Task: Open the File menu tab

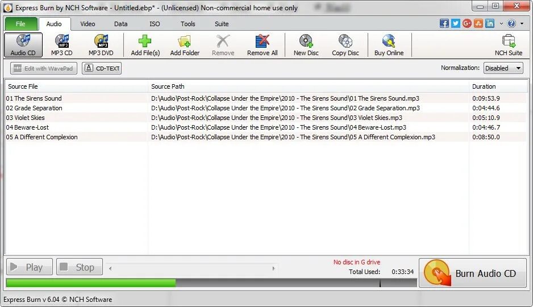Action: click(x=20, y=24)
